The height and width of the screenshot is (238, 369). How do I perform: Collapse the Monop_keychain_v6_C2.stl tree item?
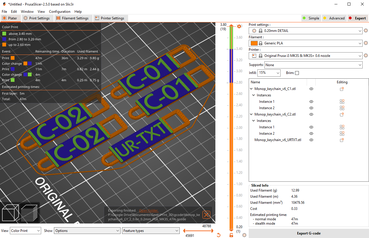pyautogui.click(x=251, y=114)
